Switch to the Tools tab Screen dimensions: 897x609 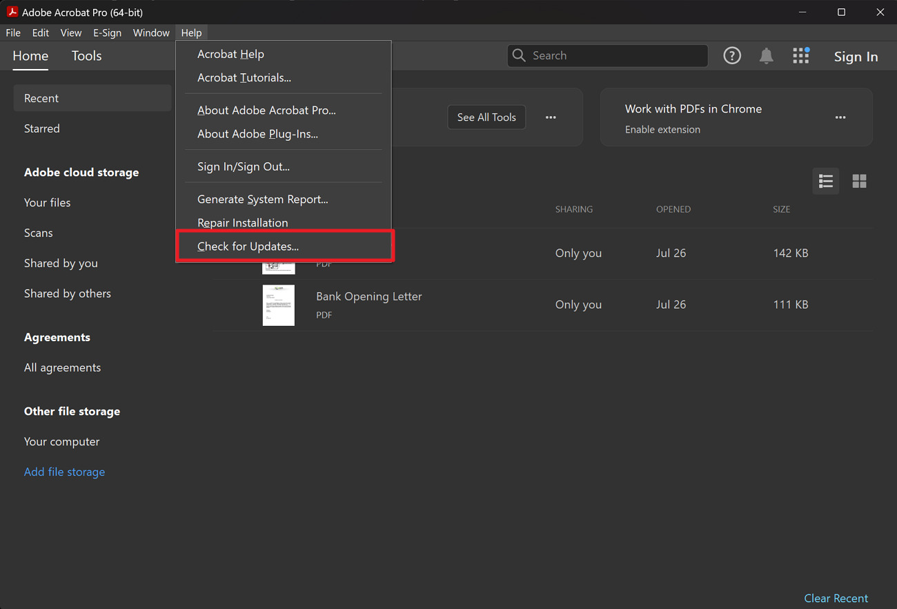[x=86, y=56]
